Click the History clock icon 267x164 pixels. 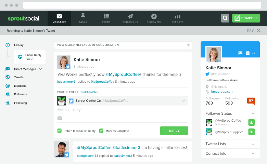[x=8, y=45]
